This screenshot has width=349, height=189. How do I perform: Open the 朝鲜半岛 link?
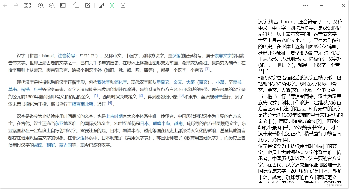click(161, 123)
